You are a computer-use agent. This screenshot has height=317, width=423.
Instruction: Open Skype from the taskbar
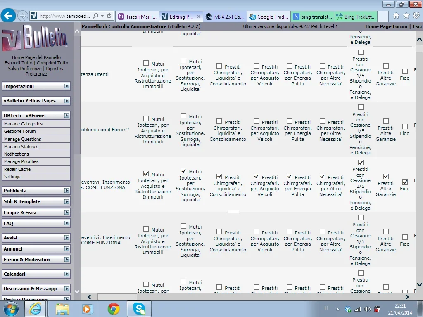pyautogui.click(x=139, y=309)
